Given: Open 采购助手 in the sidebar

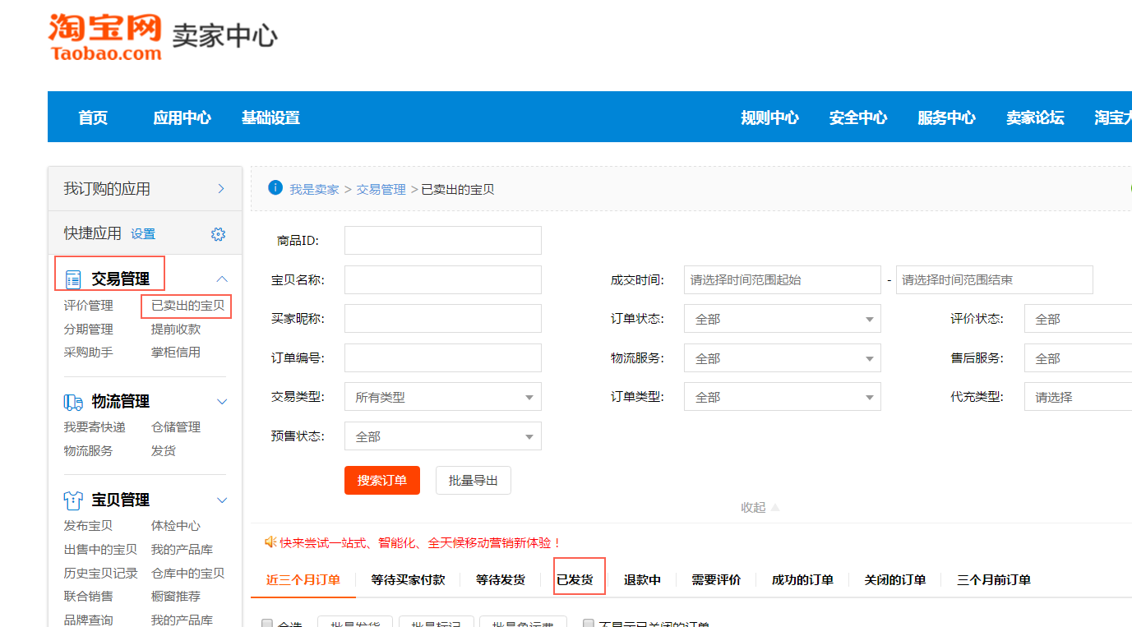Looking at the screenshot, I should (x=89, y=353).
